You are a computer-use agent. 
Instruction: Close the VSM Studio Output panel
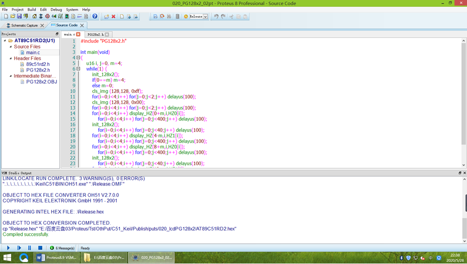point(464,173)
